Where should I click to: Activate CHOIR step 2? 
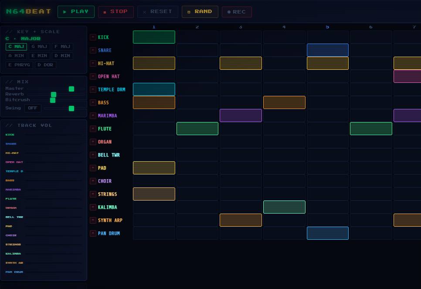[197, 181]
